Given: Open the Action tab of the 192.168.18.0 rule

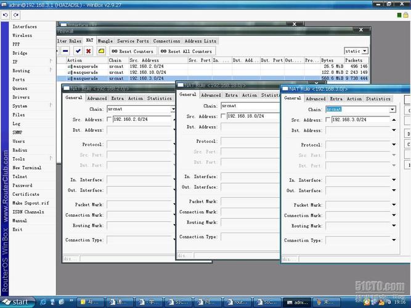Looking at the screenshot, I should [x=250, y=95].
